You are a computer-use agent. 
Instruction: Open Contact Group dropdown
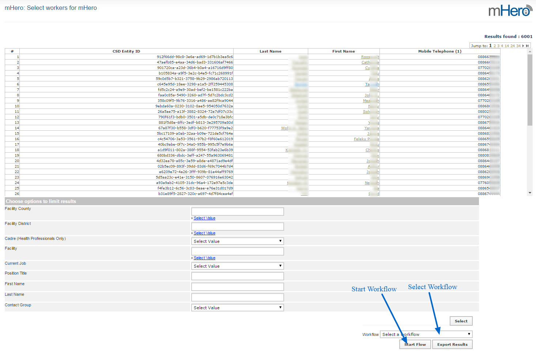(x=238, y=308)
